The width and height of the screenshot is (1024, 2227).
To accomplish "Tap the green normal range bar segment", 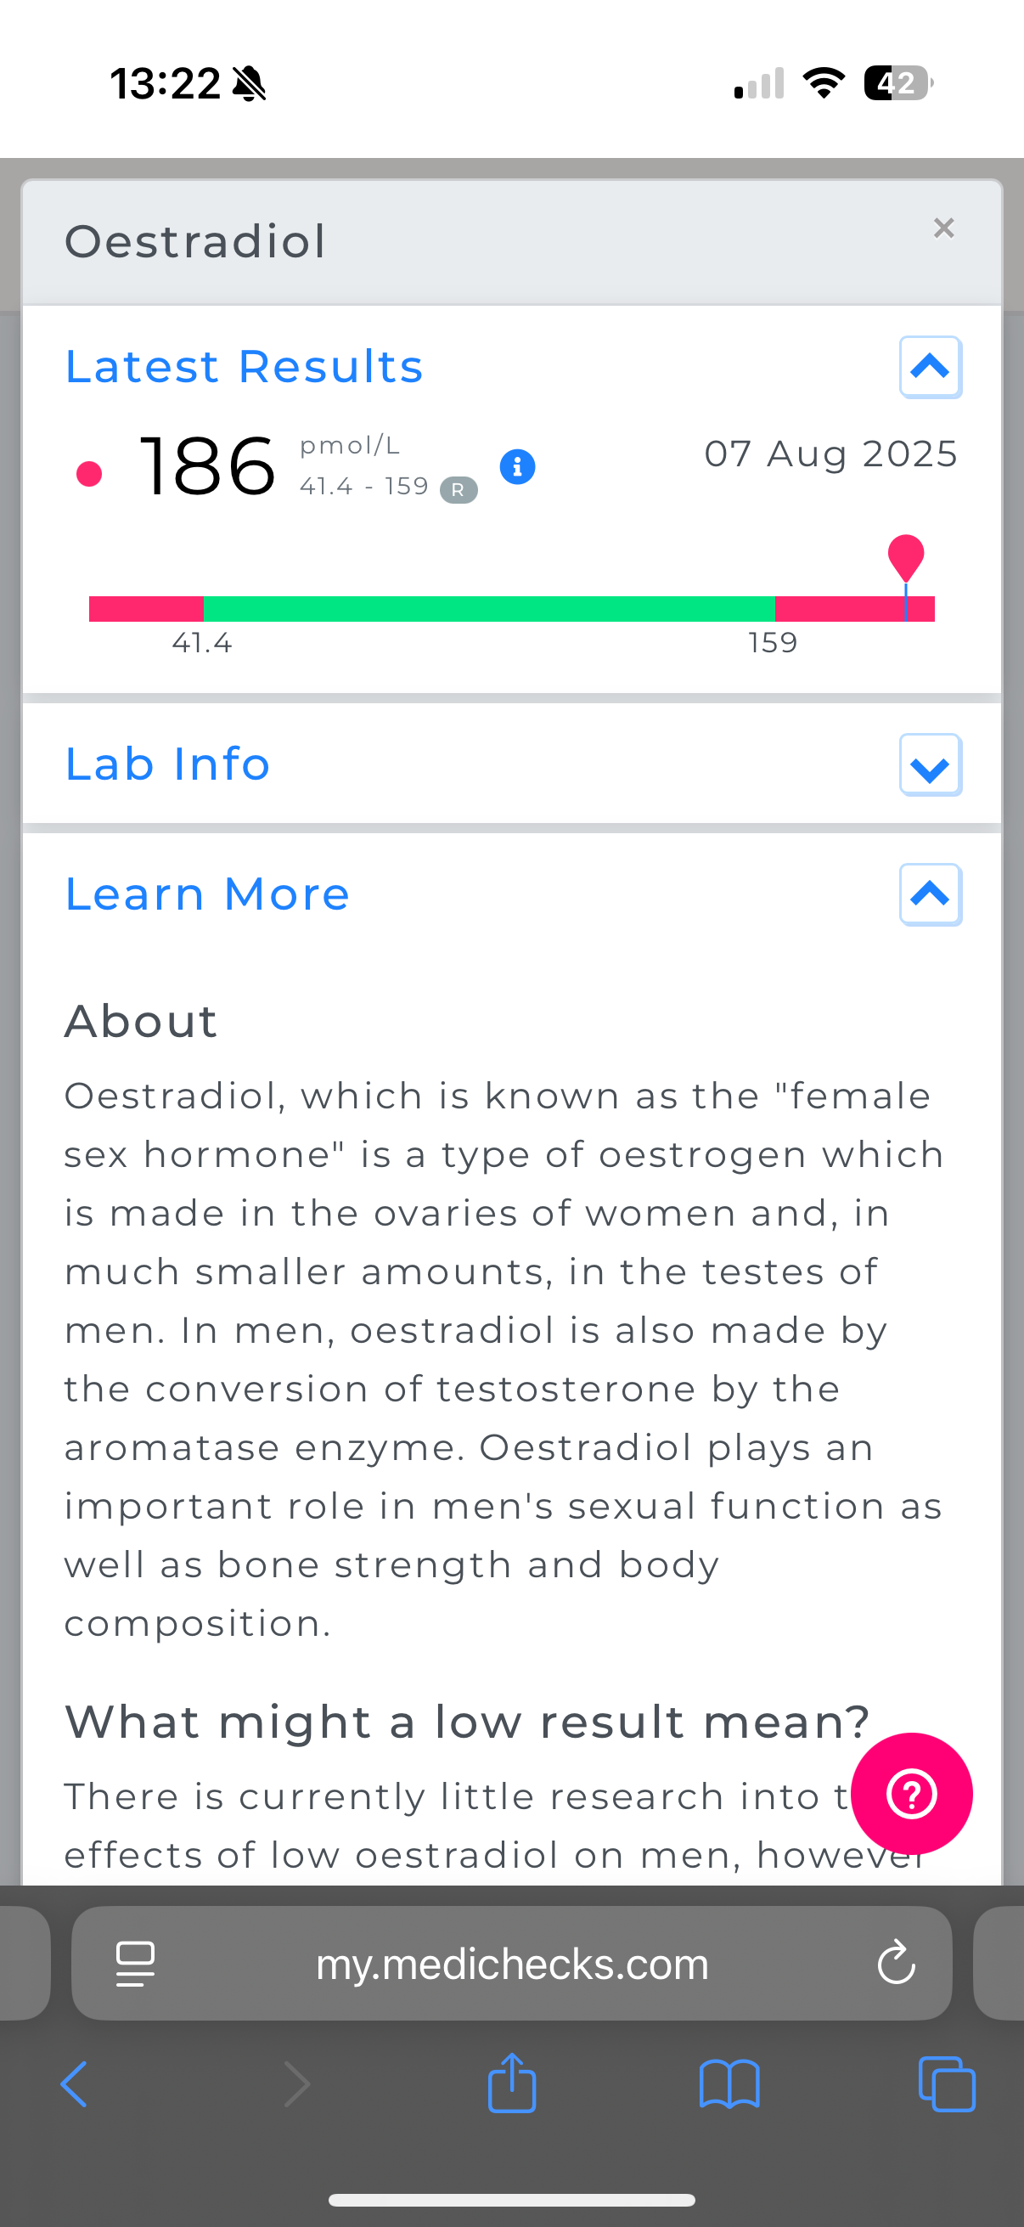I will [489, 609].
